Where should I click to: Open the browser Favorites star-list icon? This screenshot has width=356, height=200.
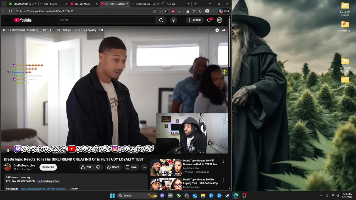194,11
